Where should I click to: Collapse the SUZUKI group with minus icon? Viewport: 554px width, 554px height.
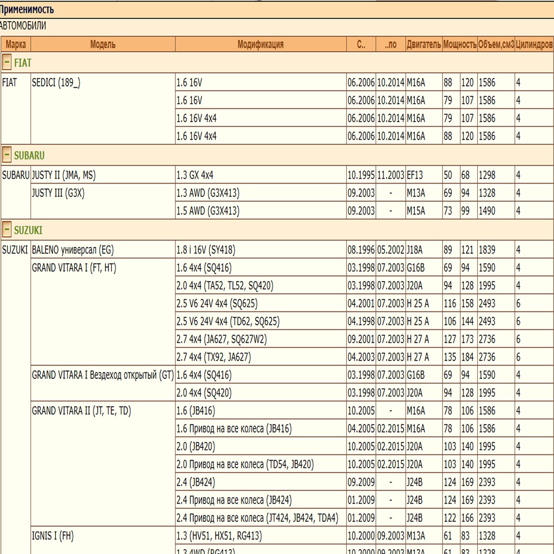(x=7, y=230)
